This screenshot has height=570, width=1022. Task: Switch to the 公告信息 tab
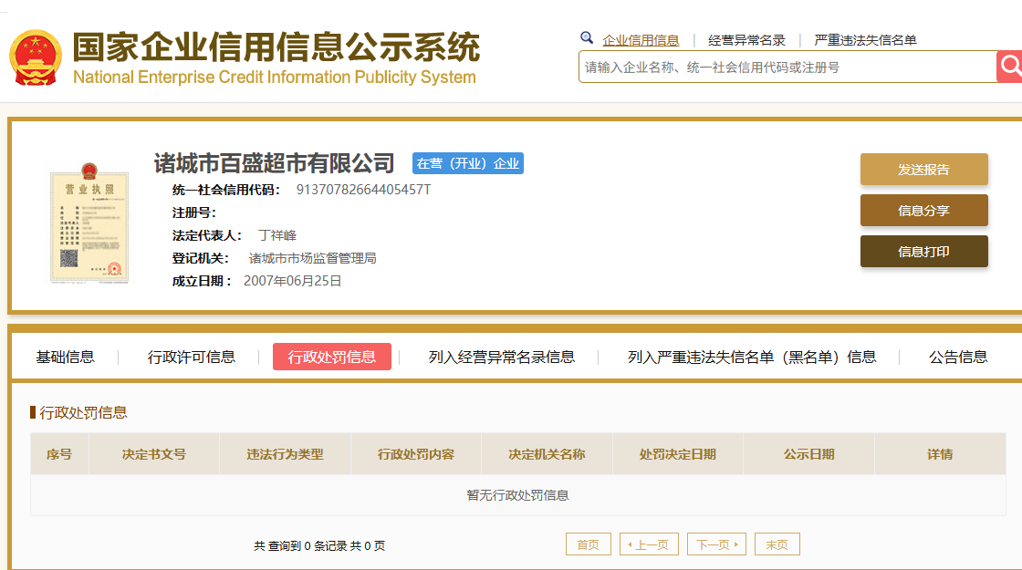pyautogui.click(x=958, y=357)
